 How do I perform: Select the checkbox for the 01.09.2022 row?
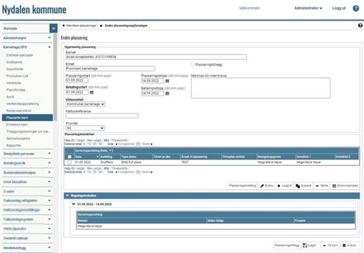point(69,162)
